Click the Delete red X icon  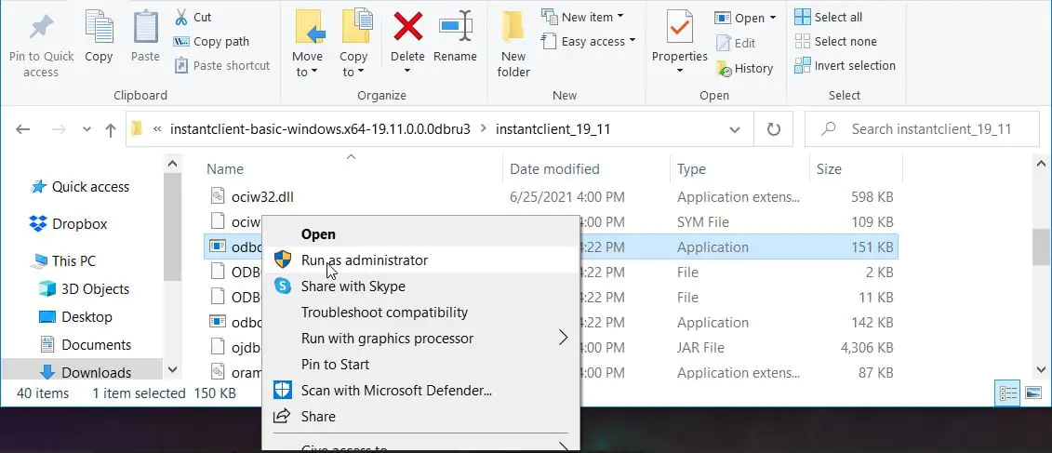[407, 27]
